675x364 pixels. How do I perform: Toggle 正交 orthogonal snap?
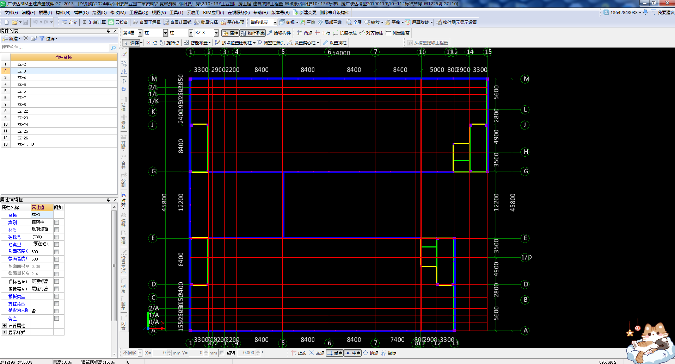point(299,353)
